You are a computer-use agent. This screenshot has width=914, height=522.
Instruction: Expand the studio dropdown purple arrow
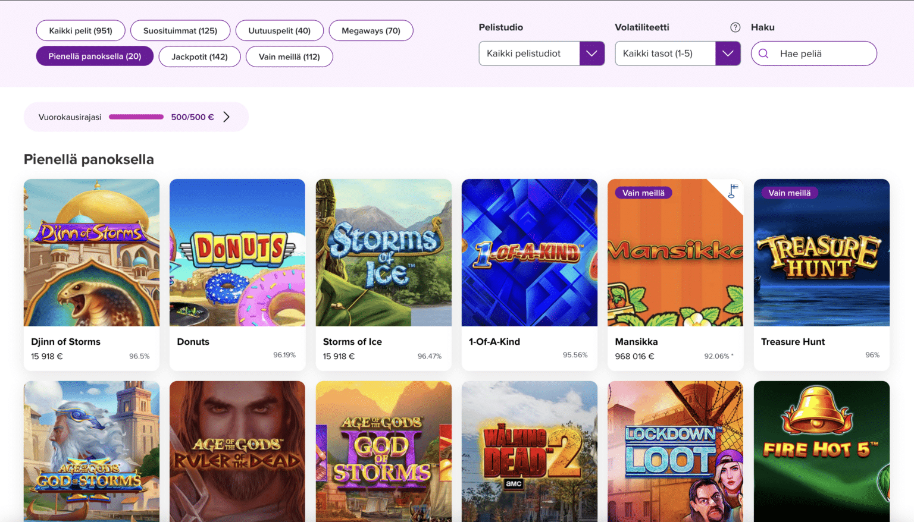point(592,54)
